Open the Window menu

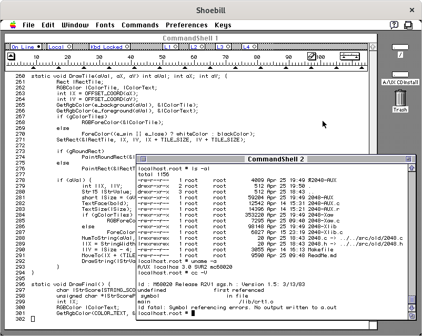(x=75, y=25)
